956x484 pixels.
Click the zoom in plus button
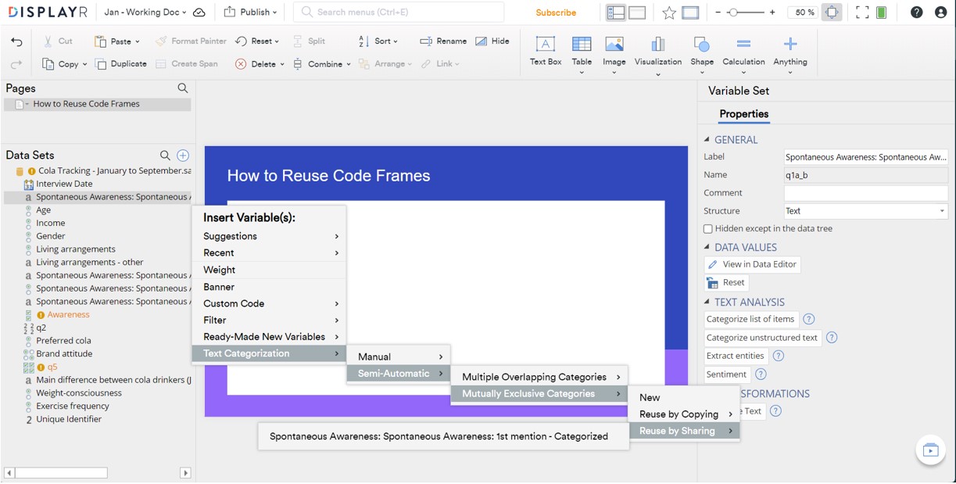(x=772, y=13)
